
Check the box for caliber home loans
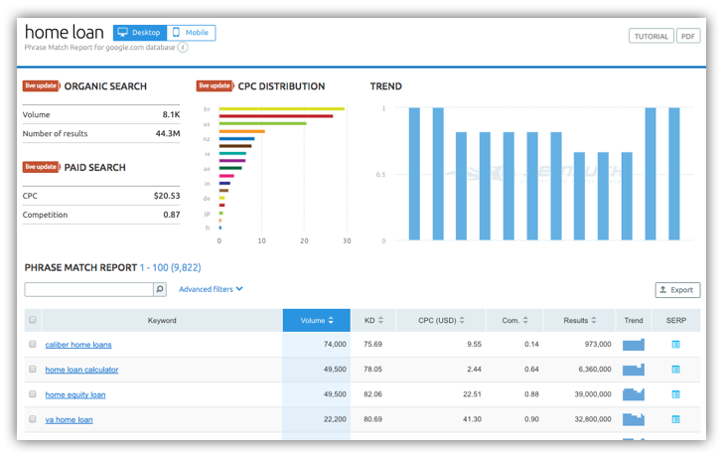click(x=33, y=345)
